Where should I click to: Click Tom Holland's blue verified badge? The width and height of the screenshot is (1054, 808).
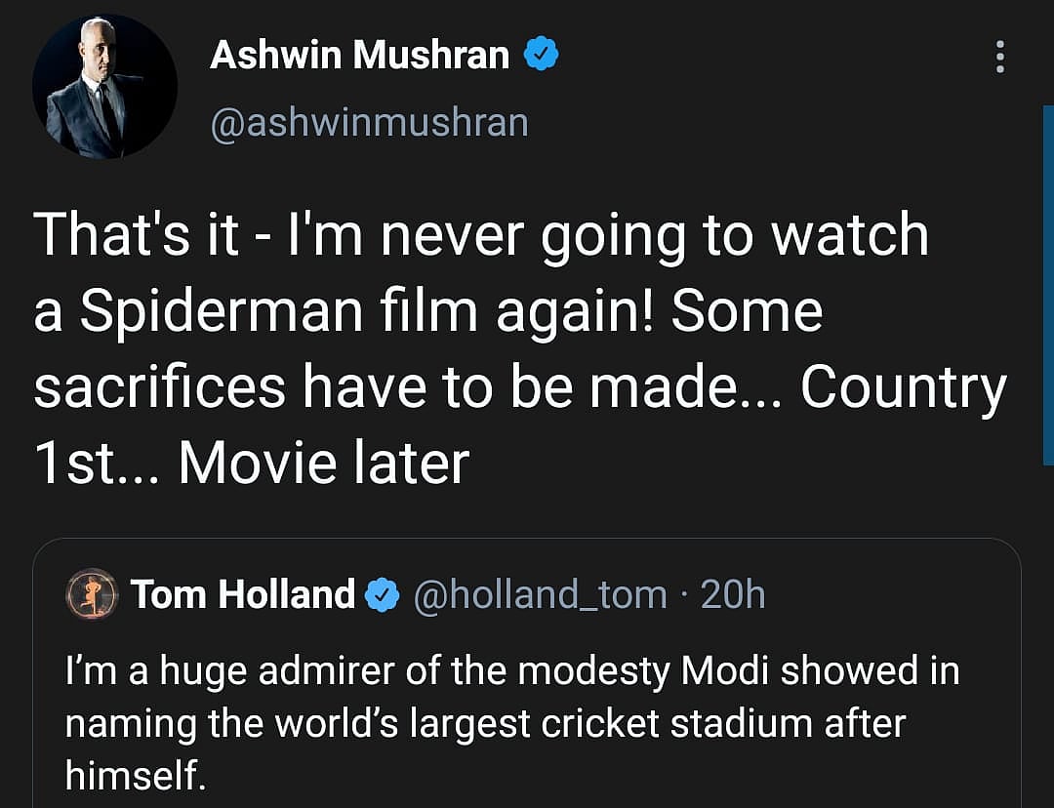[x=382, y=594]
